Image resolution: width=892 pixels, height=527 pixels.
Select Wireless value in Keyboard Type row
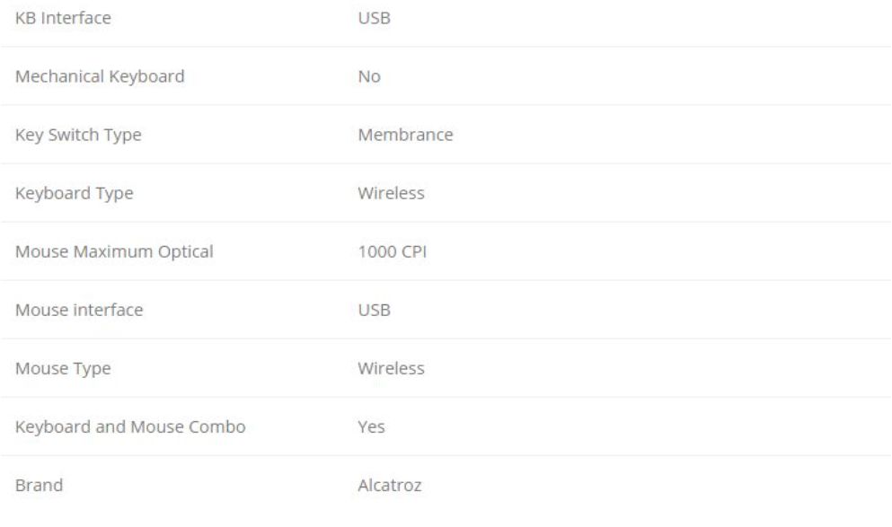click(392, 193)
